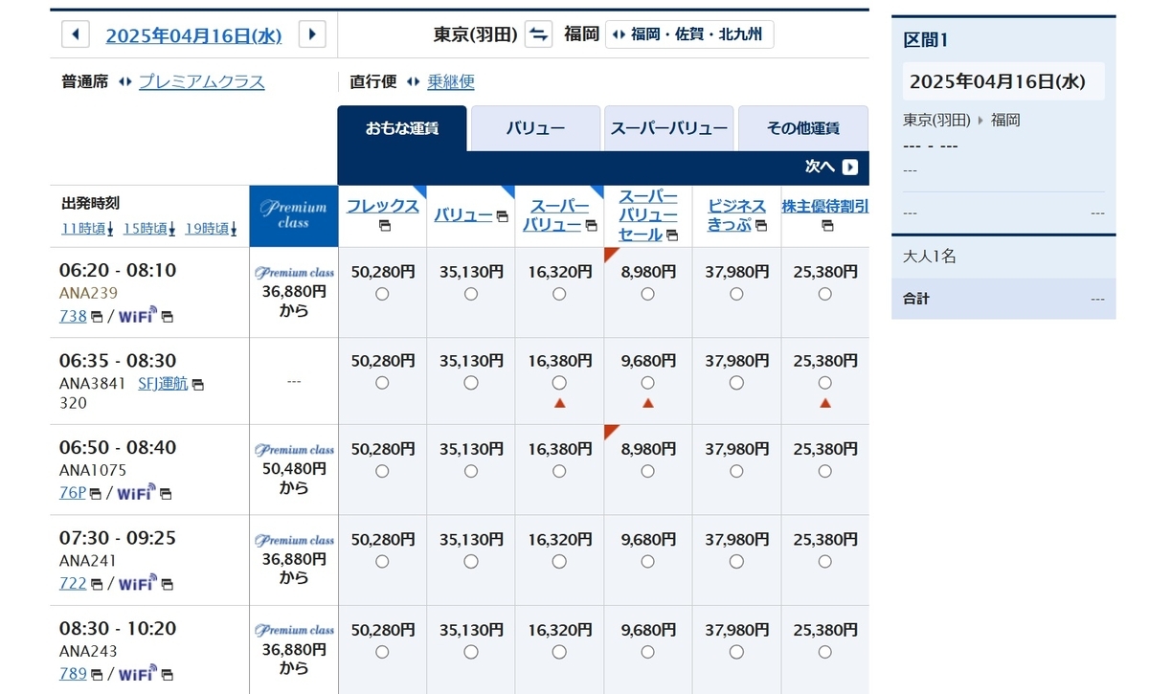Click 大人1名 passenger count text

pos(929,257)
